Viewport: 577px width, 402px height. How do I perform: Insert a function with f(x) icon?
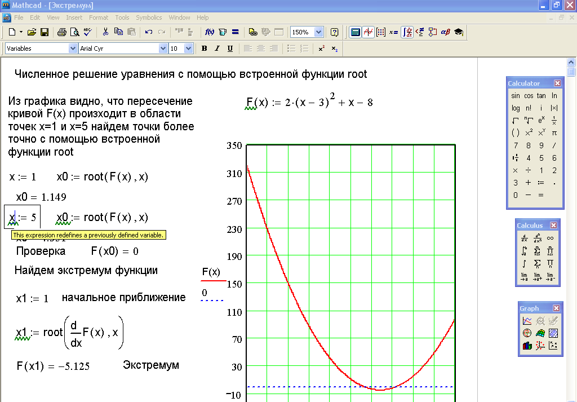(210, 32)
